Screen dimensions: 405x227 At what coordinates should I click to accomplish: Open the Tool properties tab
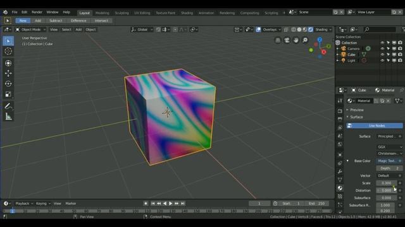(x=340, y=101)
